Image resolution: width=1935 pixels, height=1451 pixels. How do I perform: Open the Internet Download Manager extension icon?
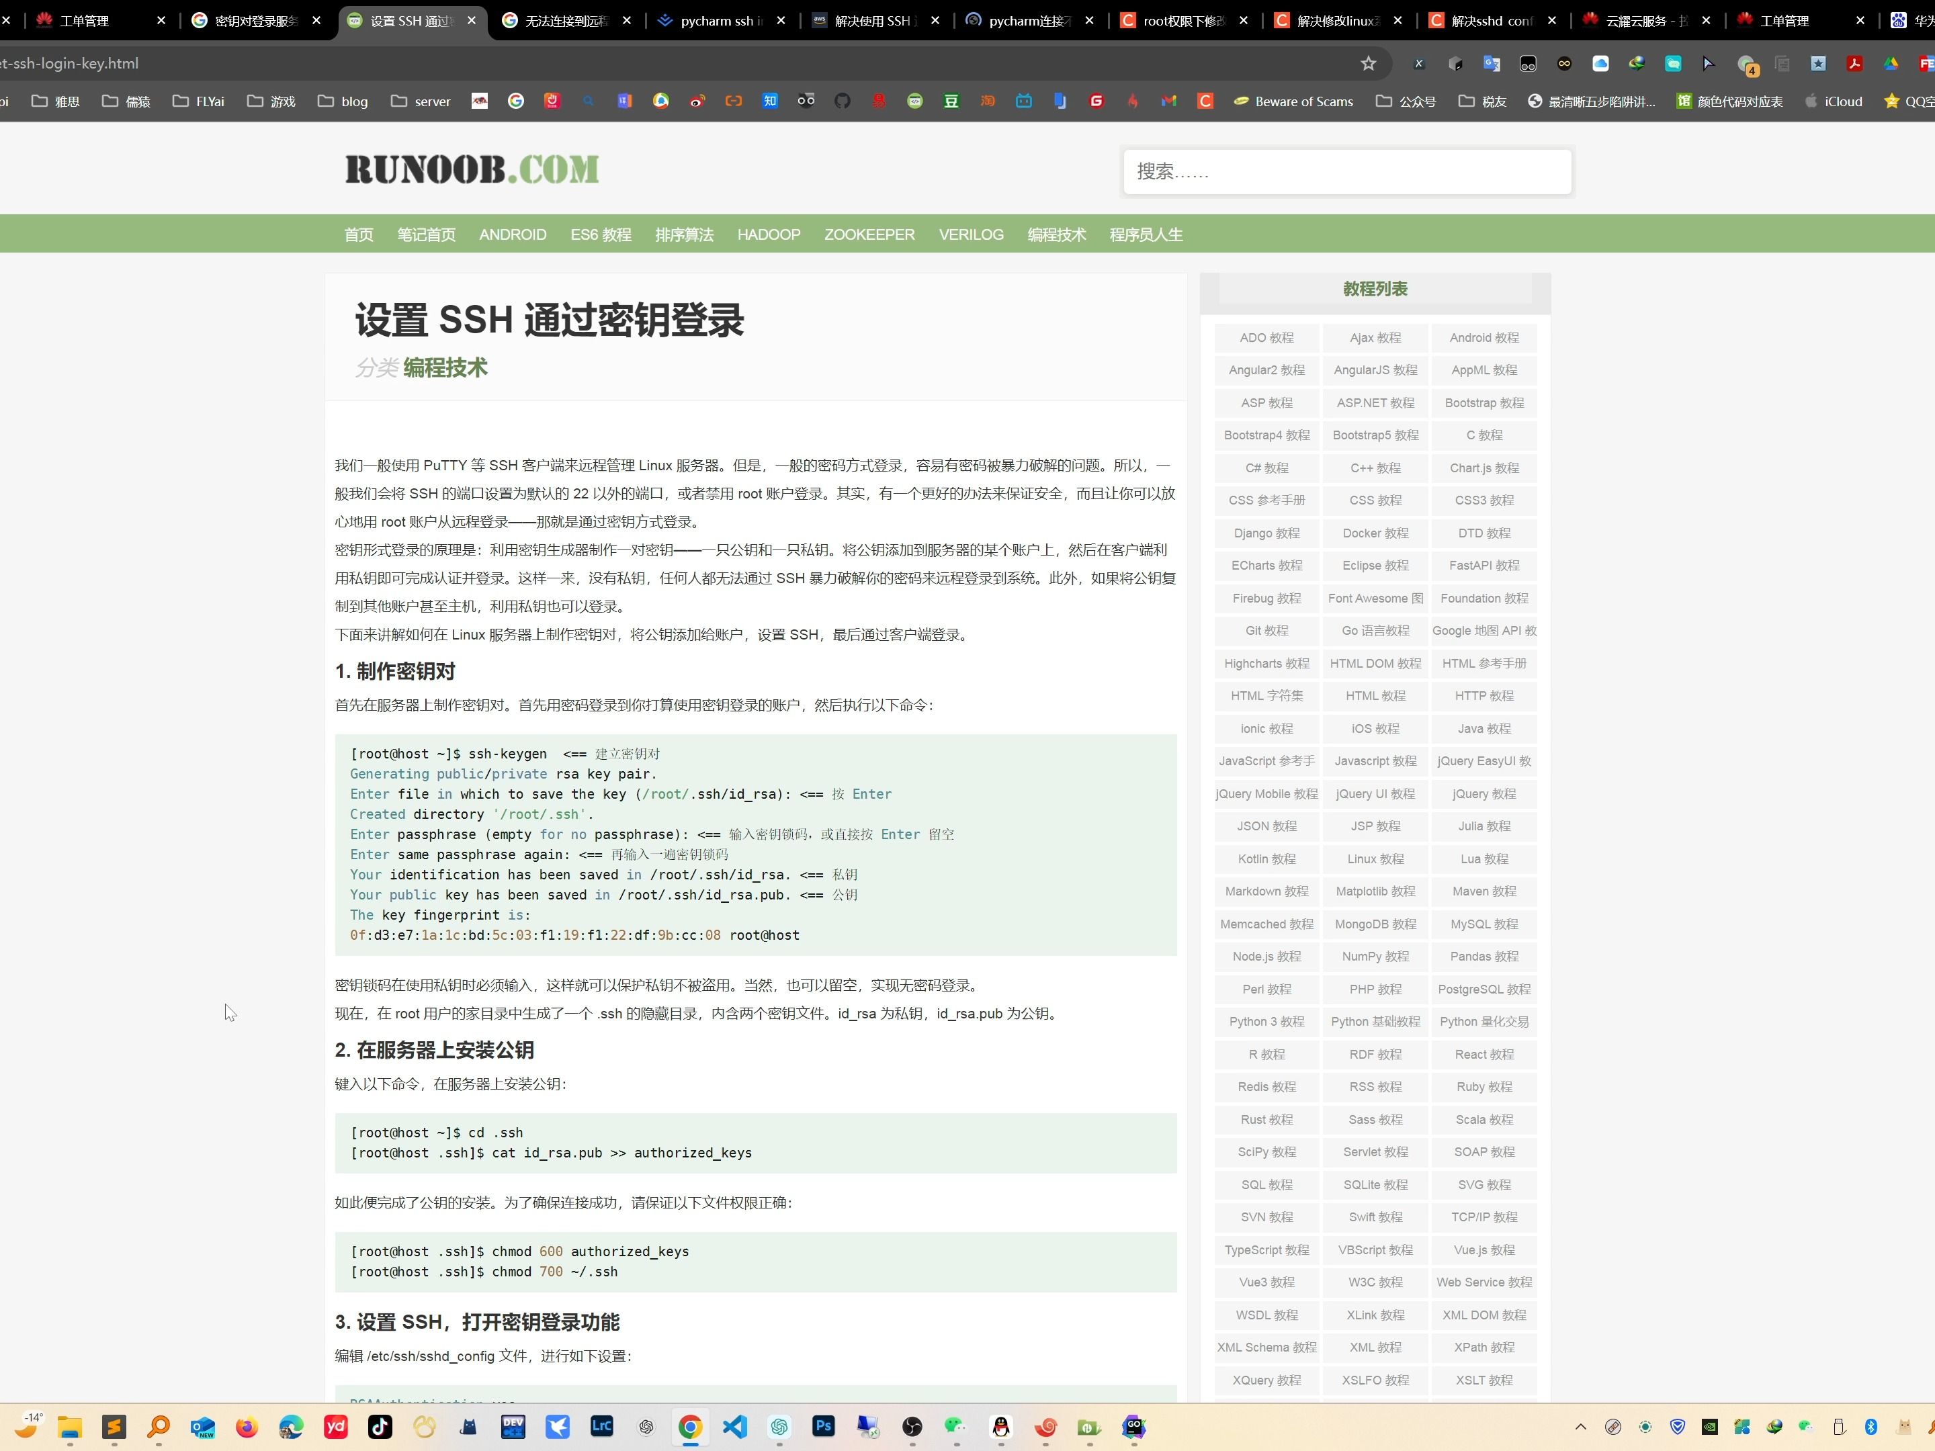pyautogui.click(x=1636, y=63)
